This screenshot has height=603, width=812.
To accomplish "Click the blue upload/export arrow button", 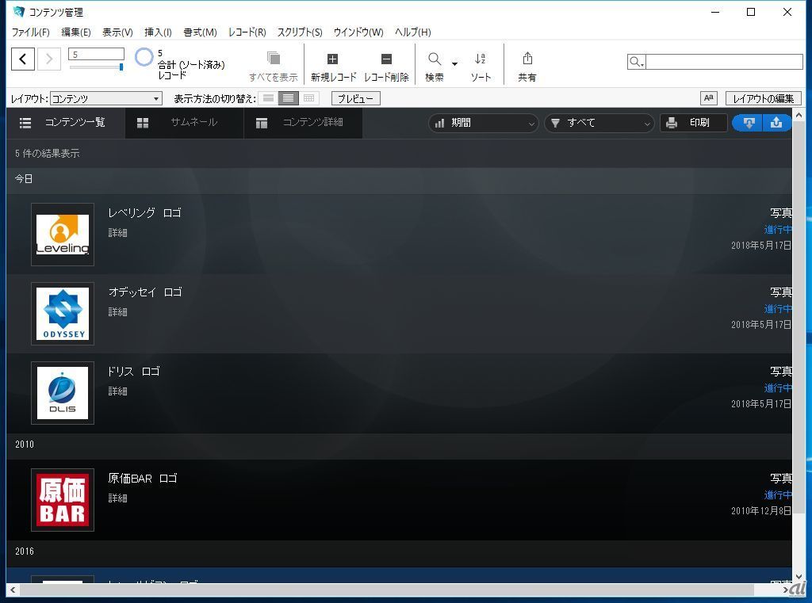I will tap(776, 123).
